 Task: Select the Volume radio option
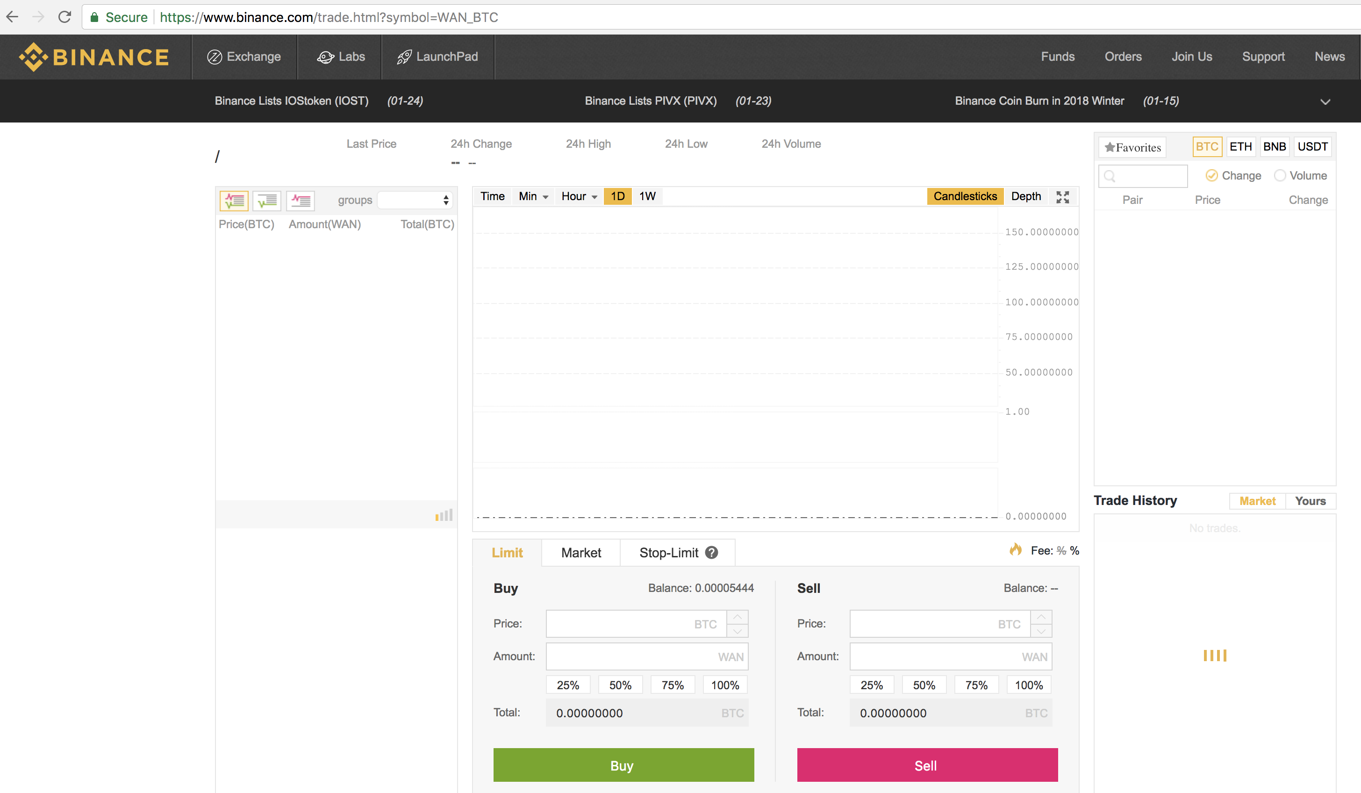pos(1280,175)
